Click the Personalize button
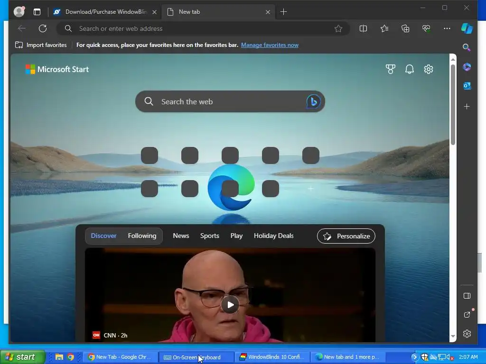 (x=346, y=236)
